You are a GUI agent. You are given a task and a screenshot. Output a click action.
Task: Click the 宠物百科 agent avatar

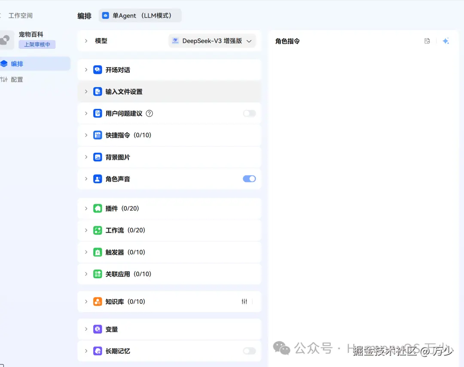pos(6,39)
